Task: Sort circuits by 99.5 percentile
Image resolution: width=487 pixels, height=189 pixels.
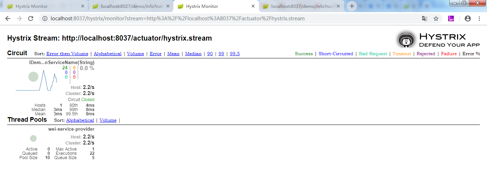Action: click(235, 54)
